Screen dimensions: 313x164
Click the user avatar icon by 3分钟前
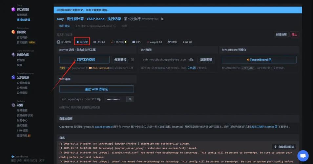[x=58, y=42]
